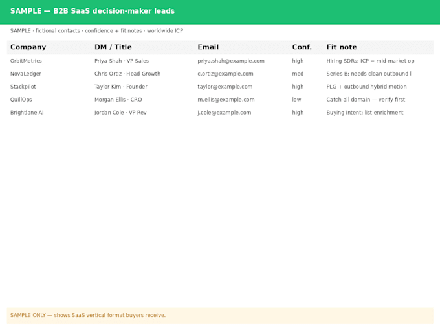Click OrbitMetrics 'high' confidence value
Image resolution: width=440 pixels, height=330 pixels.
pyautogui.click(x=298, y=61)
